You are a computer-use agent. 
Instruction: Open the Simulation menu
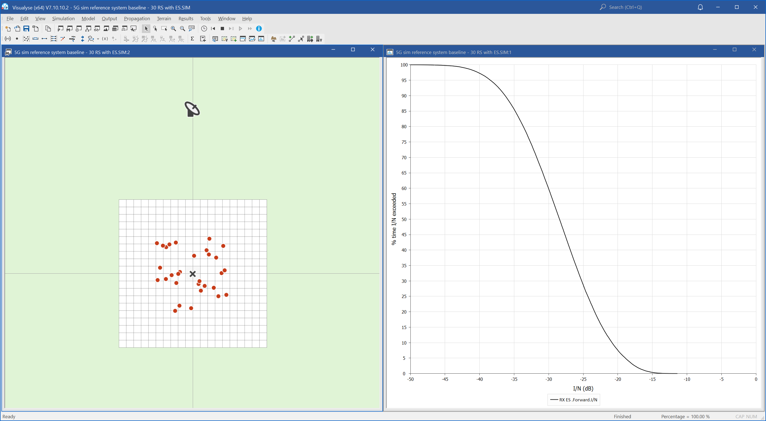coord(63,19)
